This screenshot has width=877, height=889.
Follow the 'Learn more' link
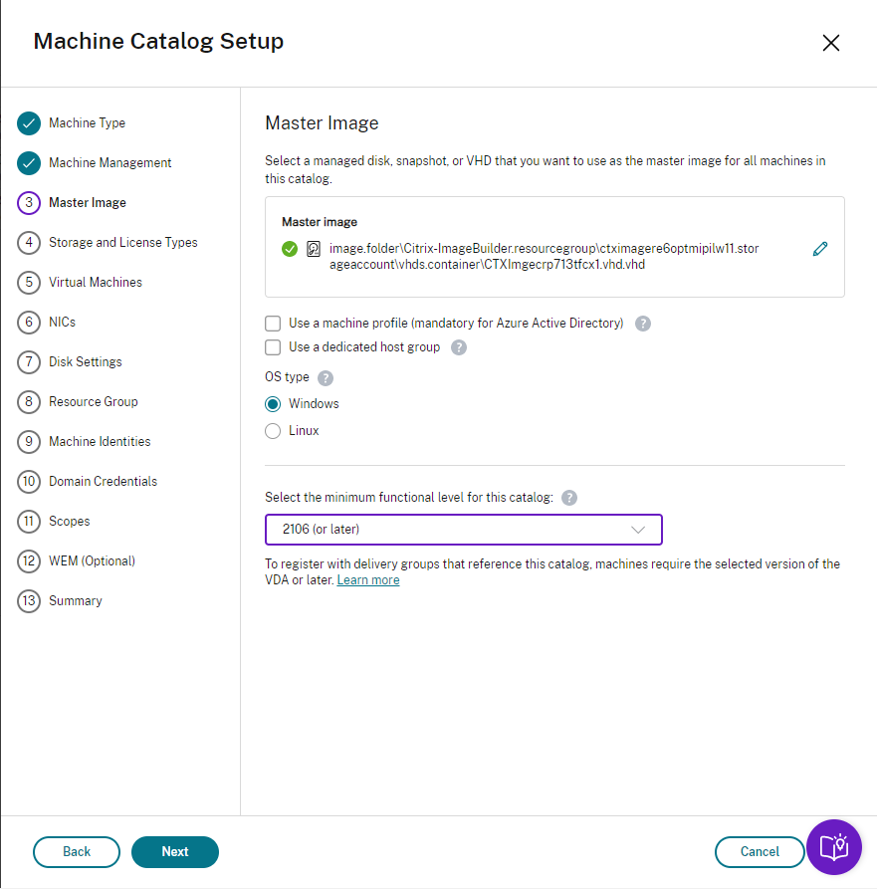pos(368,580)
